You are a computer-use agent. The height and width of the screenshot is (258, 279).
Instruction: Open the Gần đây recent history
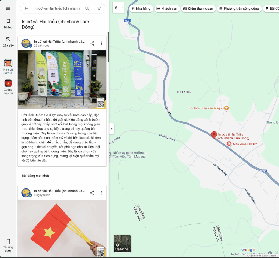[x=8, y=42]
